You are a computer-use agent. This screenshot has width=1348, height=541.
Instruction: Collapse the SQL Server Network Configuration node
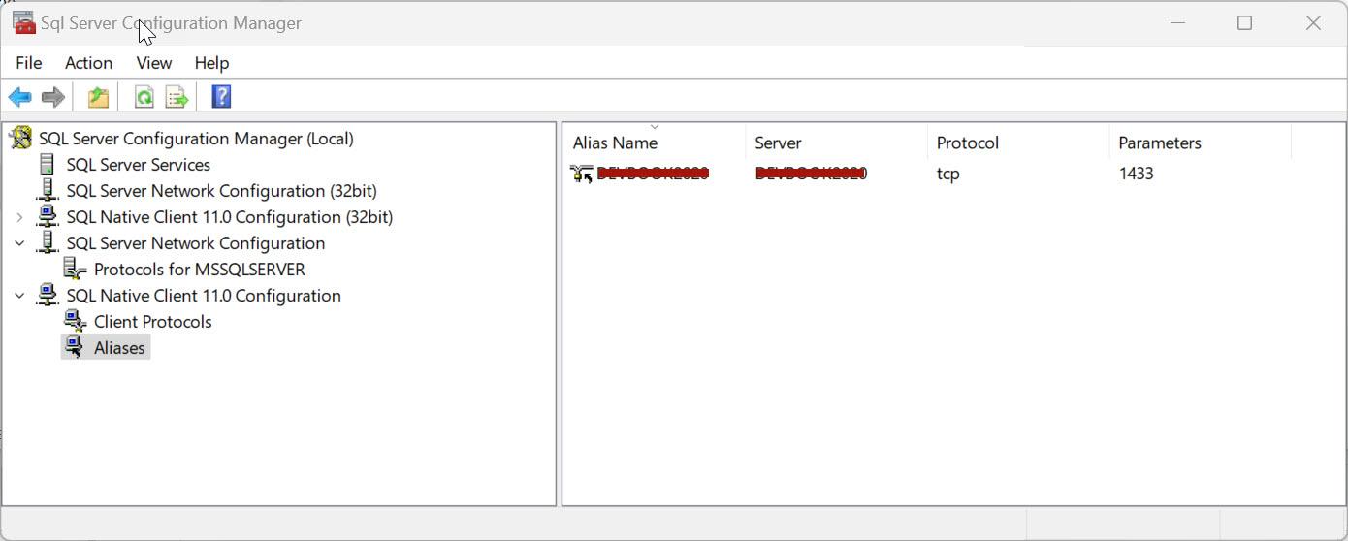[19, 243]
